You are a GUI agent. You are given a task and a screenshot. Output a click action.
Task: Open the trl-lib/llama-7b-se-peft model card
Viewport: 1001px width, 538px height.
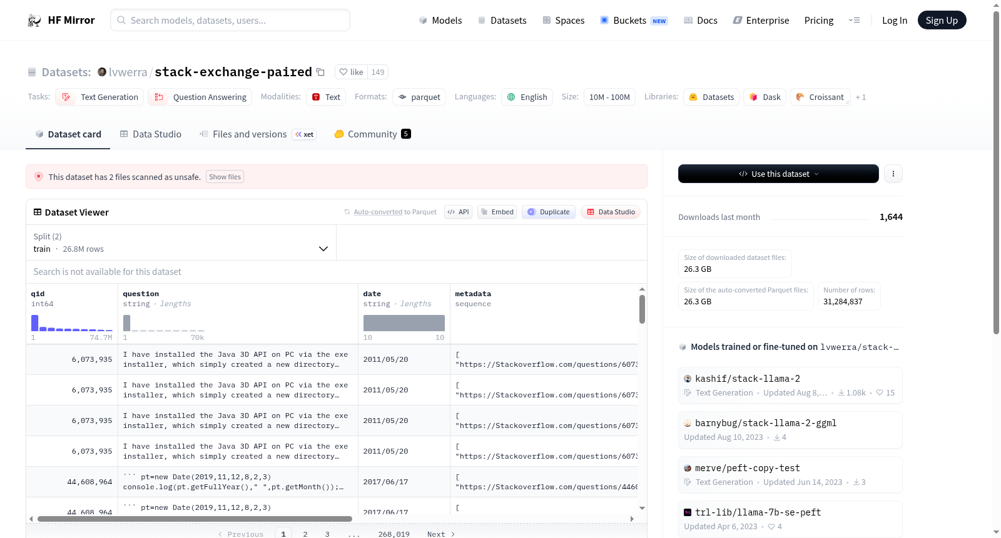coord(790,519)
